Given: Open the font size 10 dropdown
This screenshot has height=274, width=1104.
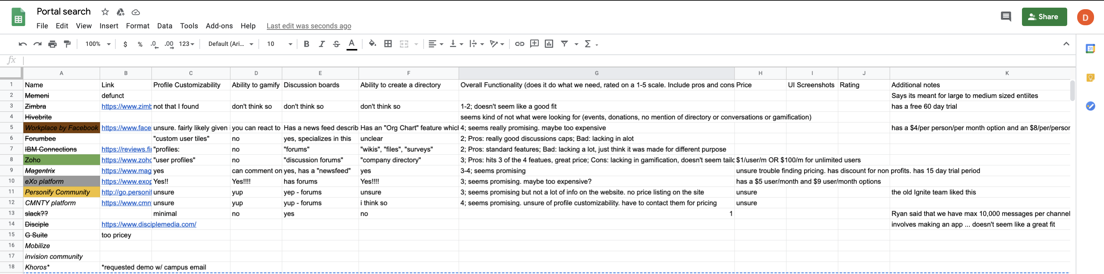Looking at the screenshot, I should point(279,44).
